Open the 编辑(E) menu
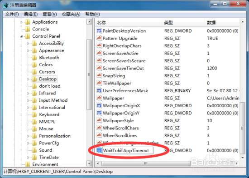This screenshot has height=178, width=249. (x=31, y=15)
